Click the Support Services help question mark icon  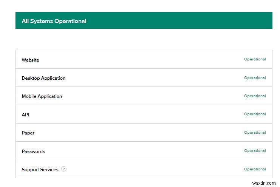pos(64,169)
